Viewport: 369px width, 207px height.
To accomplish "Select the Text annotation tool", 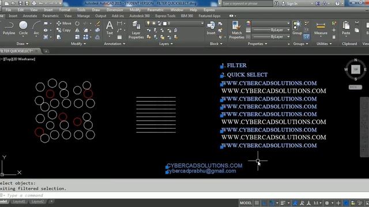I will 110,28.
